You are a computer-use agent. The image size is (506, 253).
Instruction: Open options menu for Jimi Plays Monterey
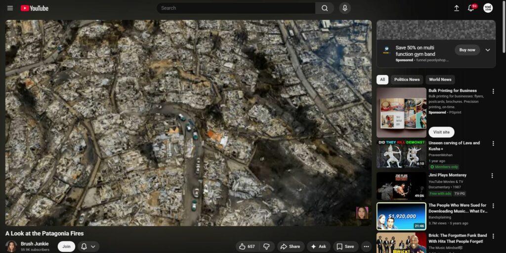pyautogui.click(x=492, y=175)
